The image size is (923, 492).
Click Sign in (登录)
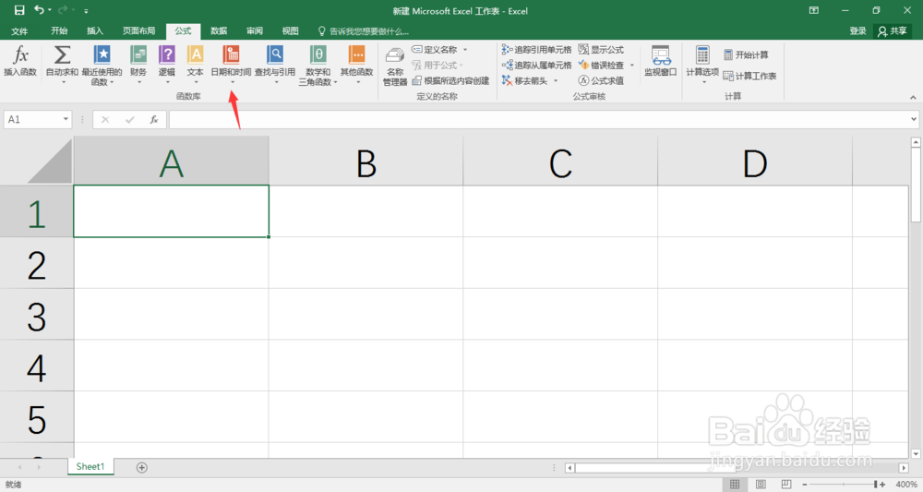pos(857,31)
